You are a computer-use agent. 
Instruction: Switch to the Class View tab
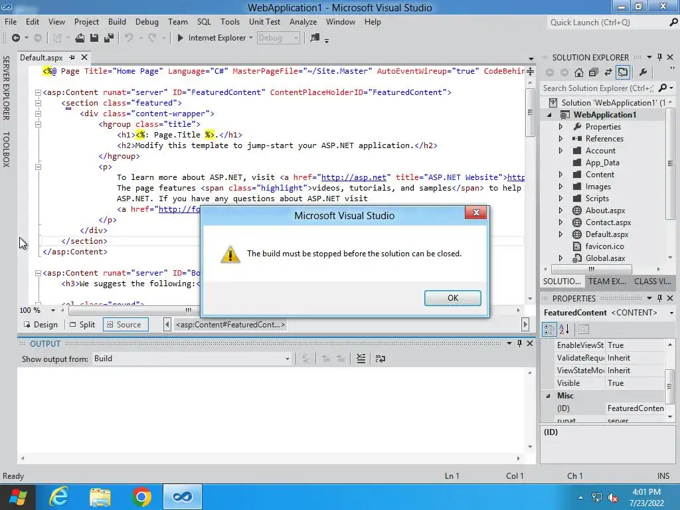[x=652, y=281]
